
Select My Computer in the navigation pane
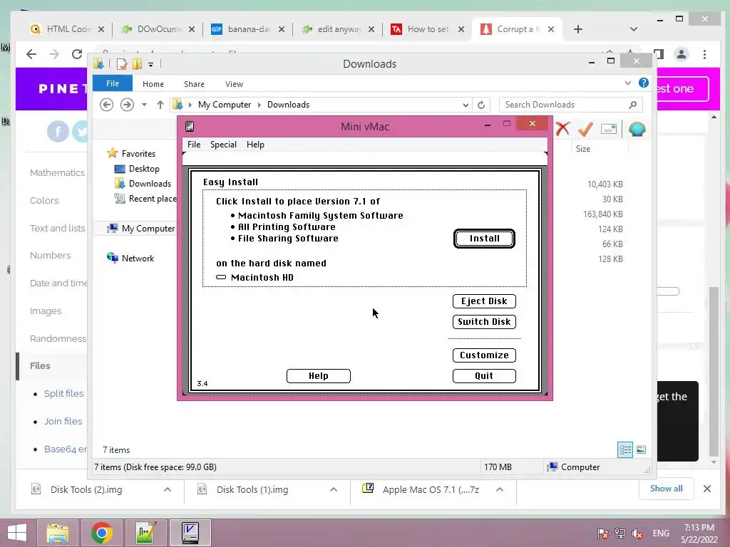pos(141,229)
